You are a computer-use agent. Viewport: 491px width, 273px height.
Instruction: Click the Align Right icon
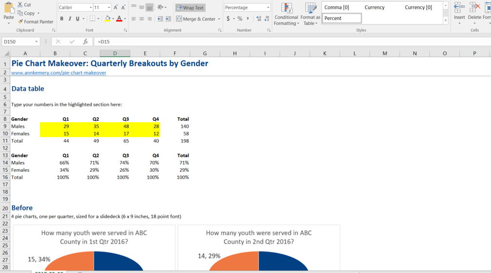point(149,19)
